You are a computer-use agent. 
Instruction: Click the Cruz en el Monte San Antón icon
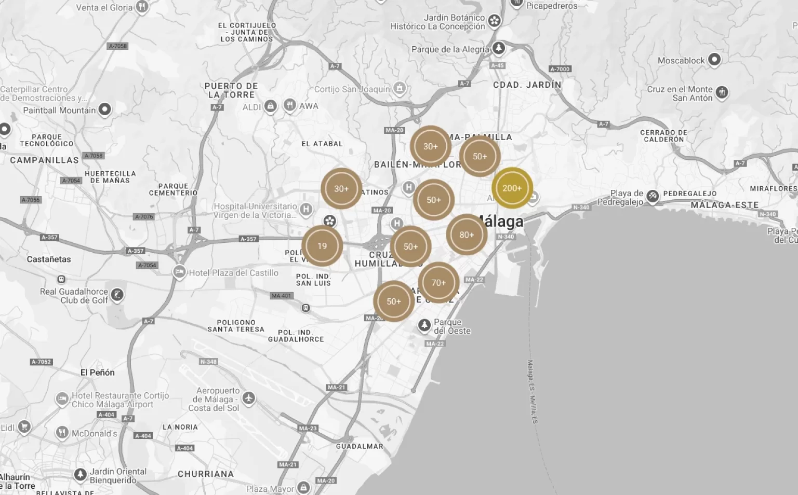722,92
